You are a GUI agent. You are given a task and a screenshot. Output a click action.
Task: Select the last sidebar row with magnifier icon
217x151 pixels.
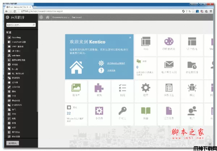(x=14, y=137)
